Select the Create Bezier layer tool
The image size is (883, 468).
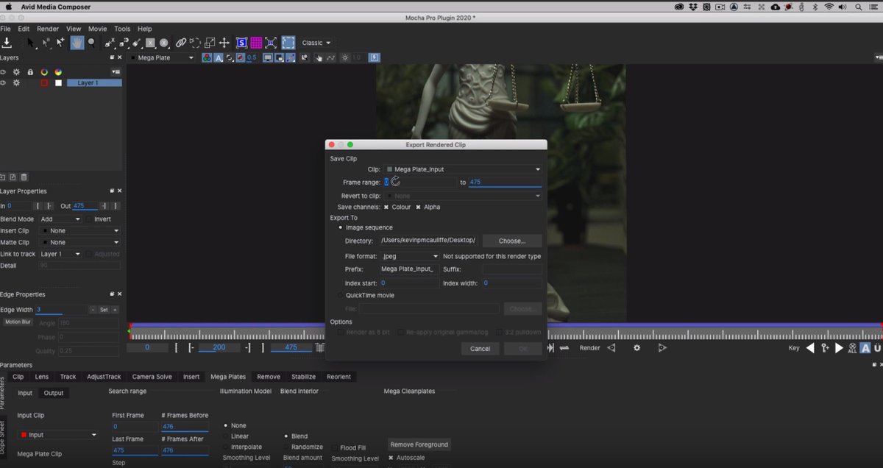pos(124,43)
